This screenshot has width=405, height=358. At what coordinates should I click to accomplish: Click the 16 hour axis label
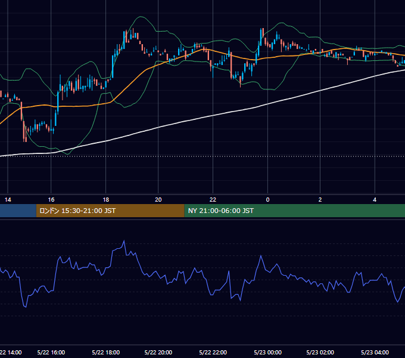[x=51, y=200]
